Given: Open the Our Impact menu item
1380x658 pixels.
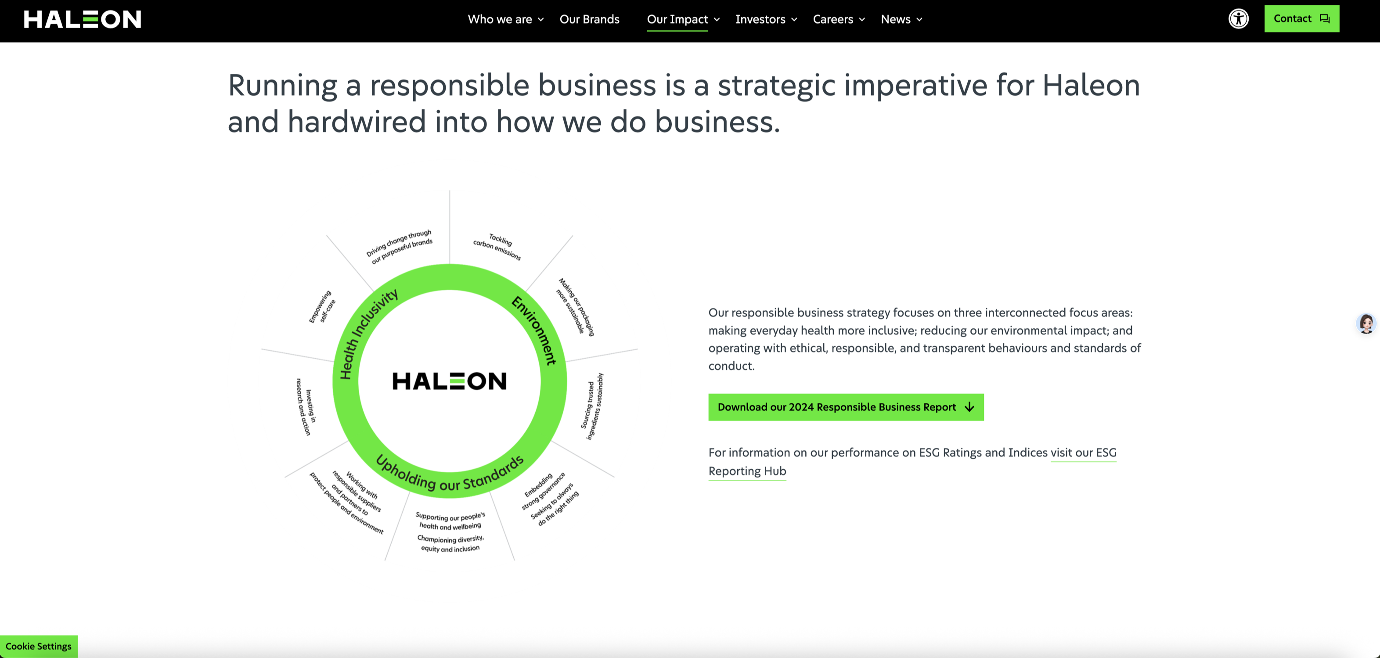Looking at the screenshot, I should (x=677, y=19).
